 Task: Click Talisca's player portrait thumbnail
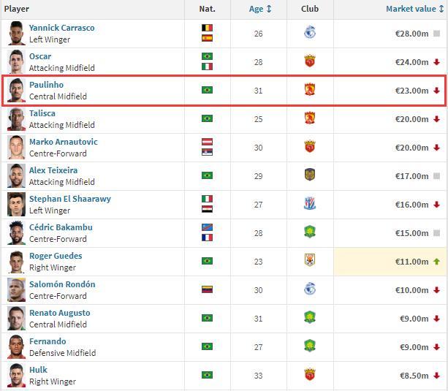pos(16,118)
